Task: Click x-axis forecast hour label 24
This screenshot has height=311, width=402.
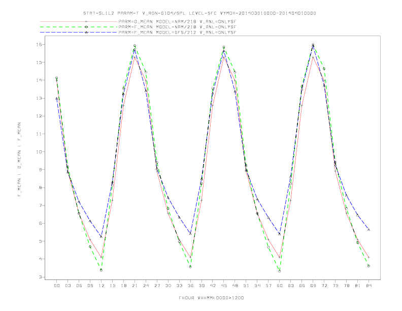Action: click(x=146, y=286)
